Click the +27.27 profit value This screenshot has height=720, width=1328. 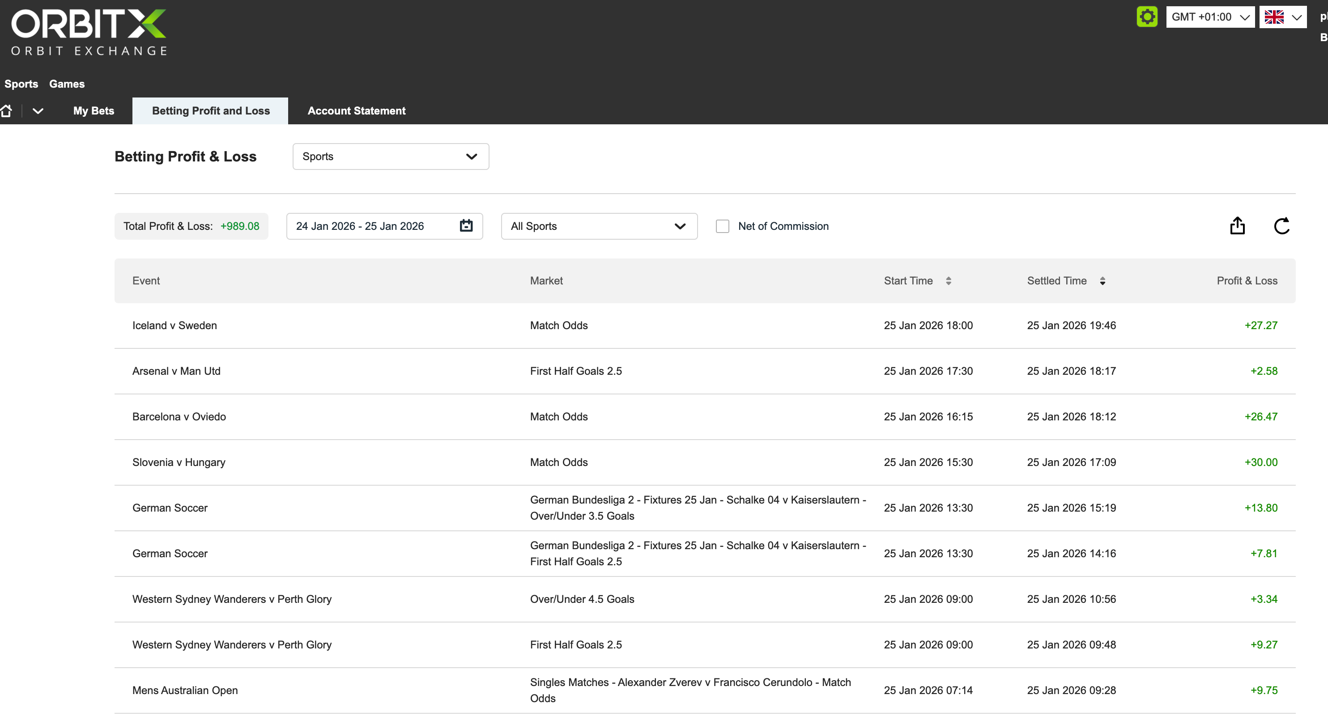[x=1261, y=326]
